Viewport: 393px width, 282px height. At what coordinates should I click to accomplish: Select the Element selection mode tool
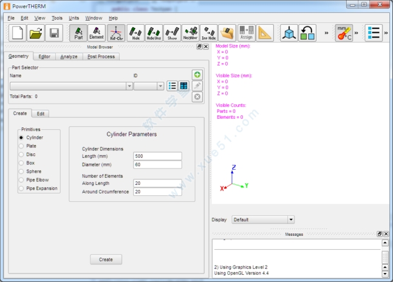tap(97, 33)
